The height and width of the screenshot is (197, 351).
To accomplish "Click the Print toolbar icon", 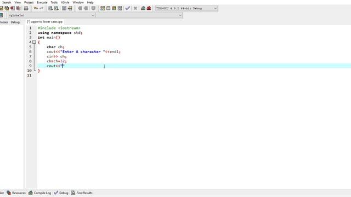I will [x=26, y=8].
